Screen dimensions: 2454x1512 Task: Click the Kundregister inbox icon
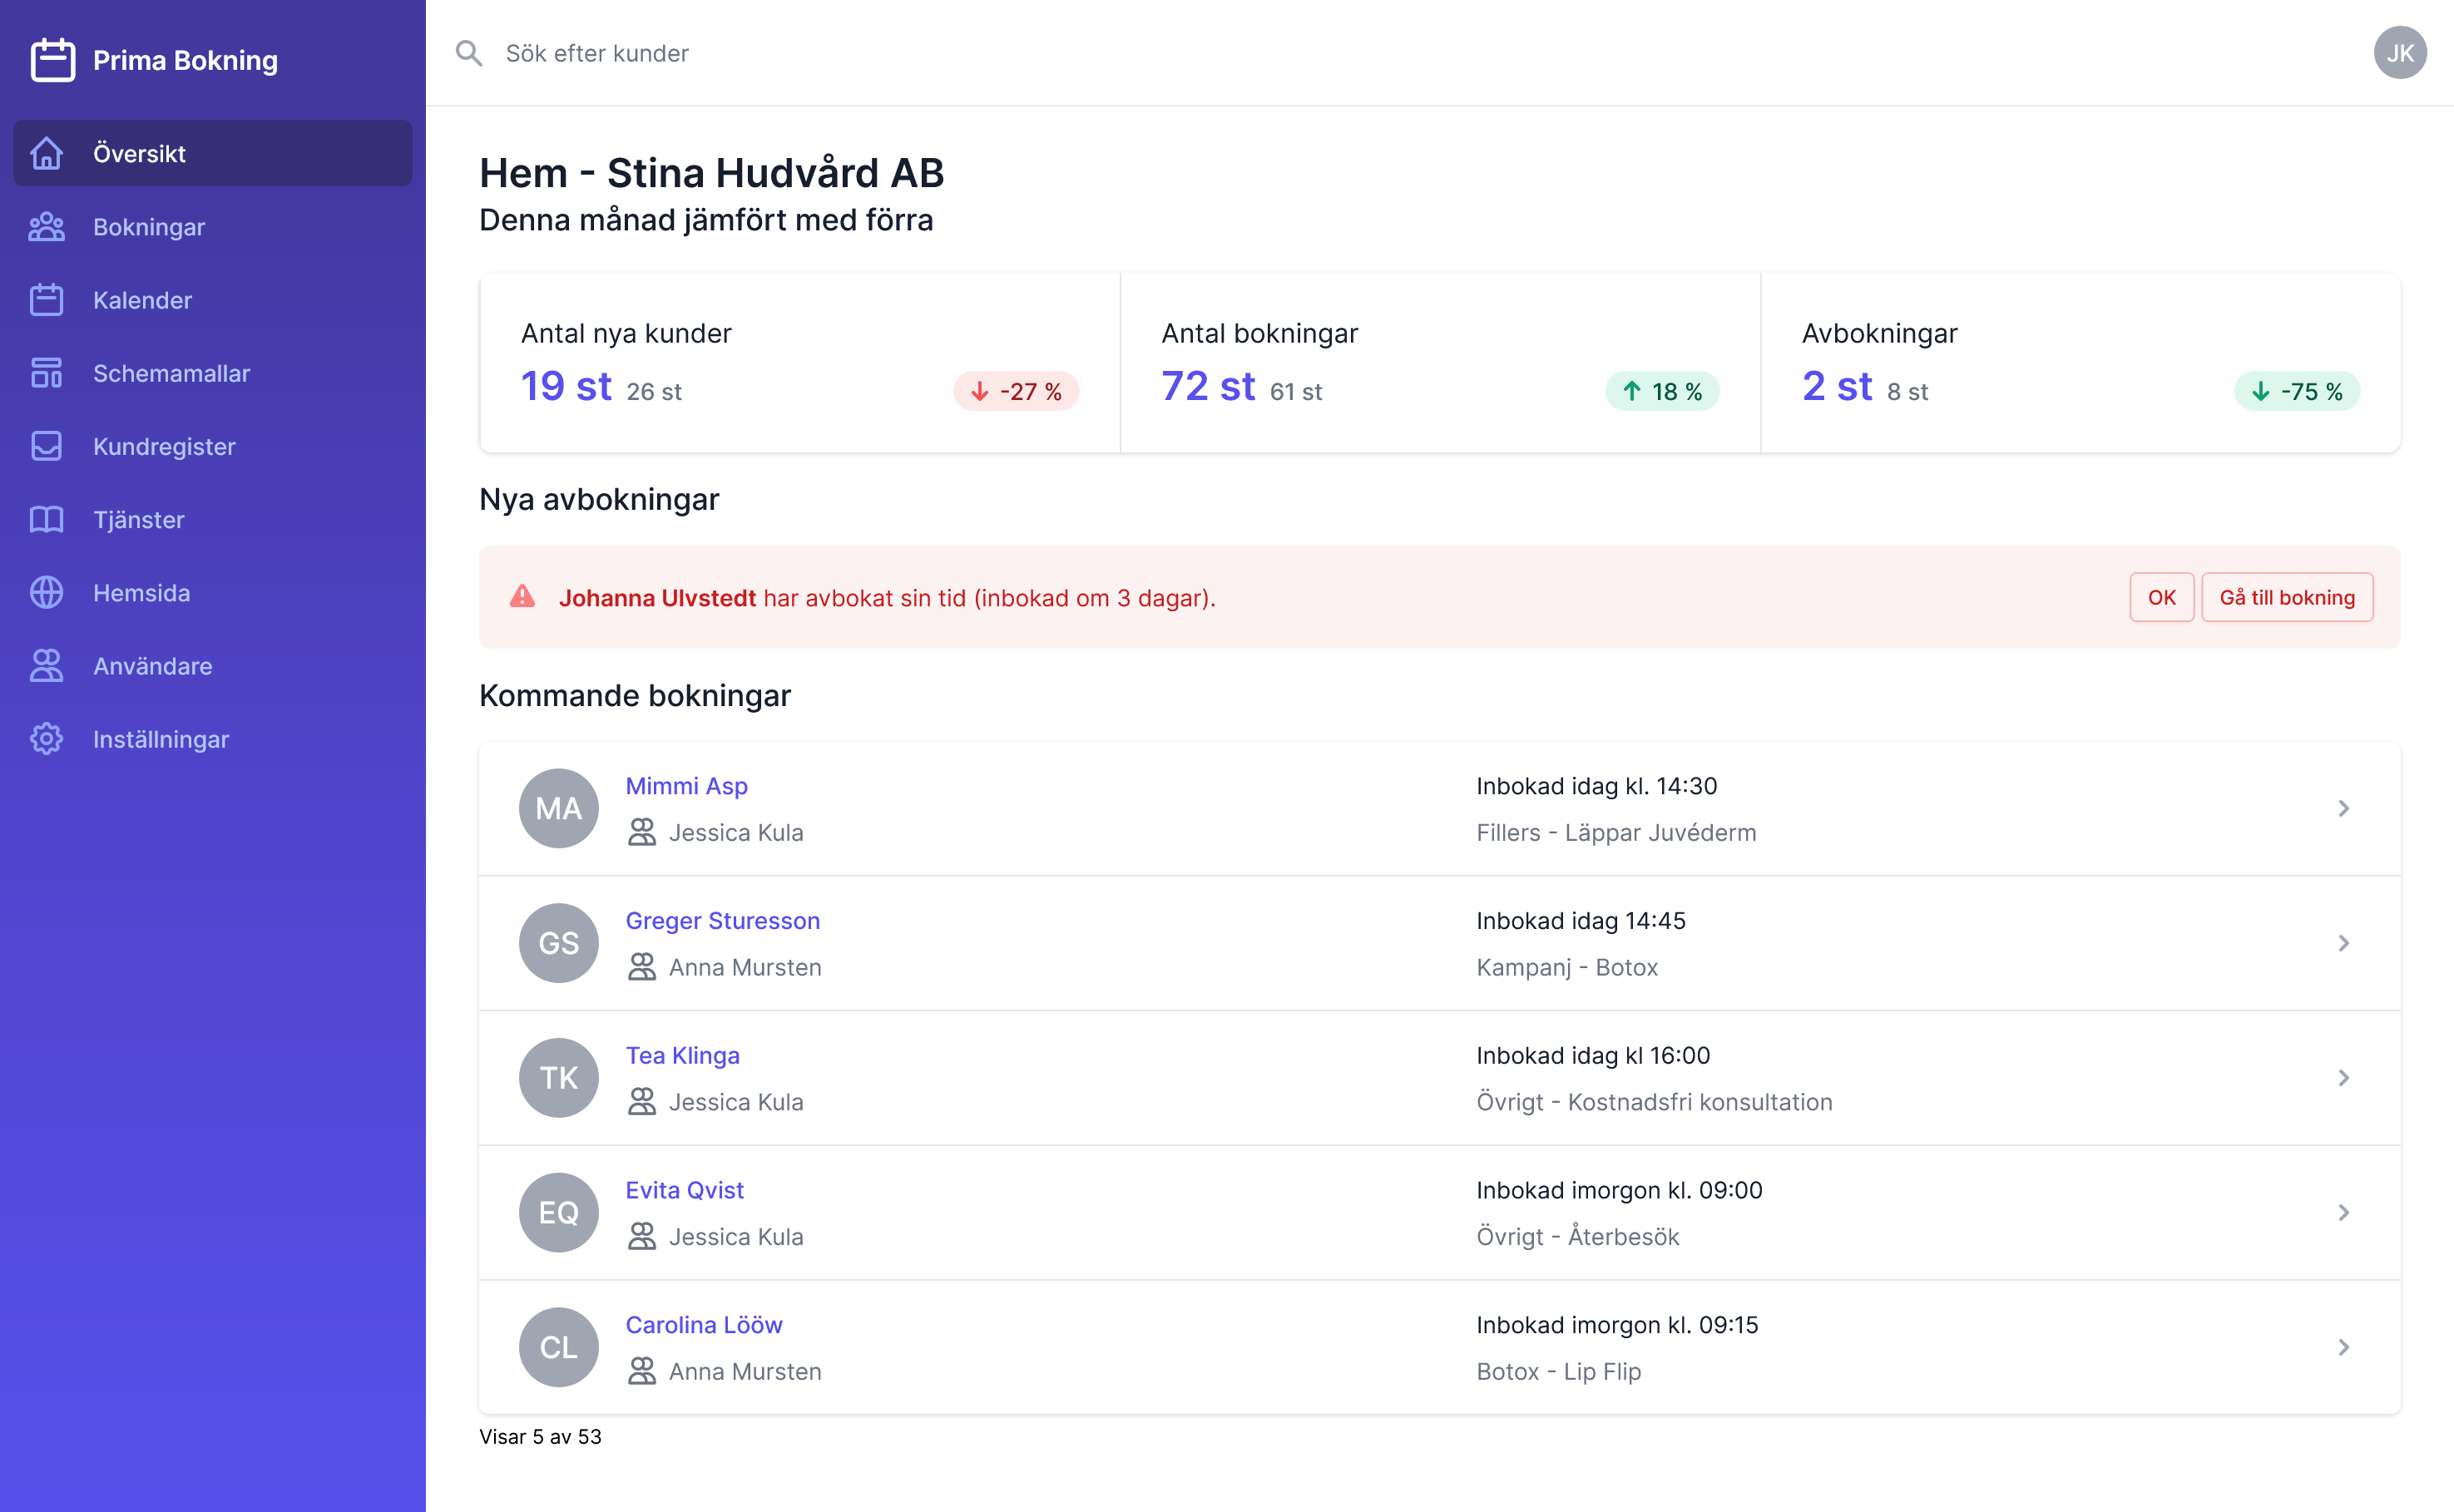click(x=47, y=446)
